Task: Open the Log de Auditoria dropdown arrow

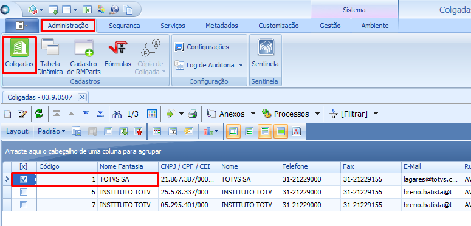Action: point(241,65)
